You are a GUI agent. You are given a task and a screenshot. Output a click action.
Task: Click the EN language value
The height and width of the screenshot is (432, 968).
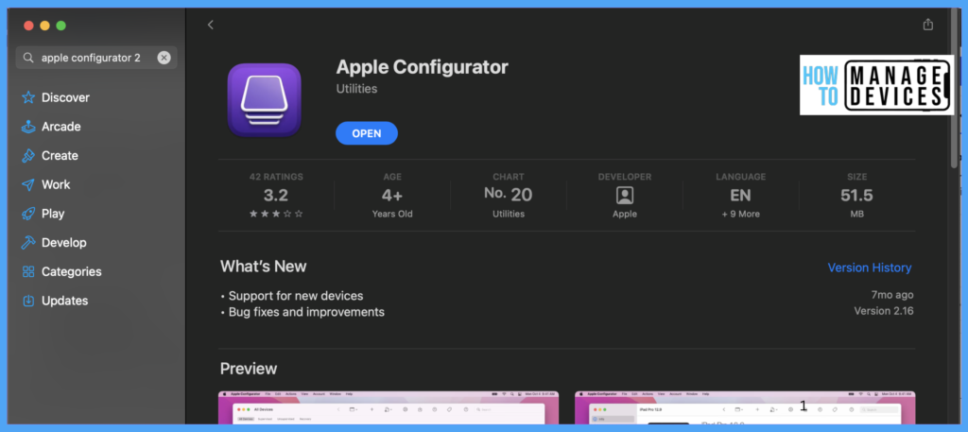(x=741, y=196)
